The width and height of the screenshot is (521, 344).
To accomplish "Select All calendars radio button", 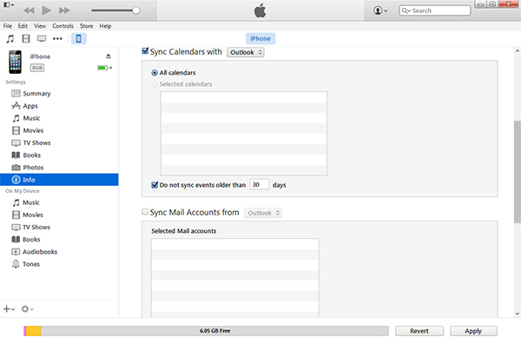I will click(155, 72).
